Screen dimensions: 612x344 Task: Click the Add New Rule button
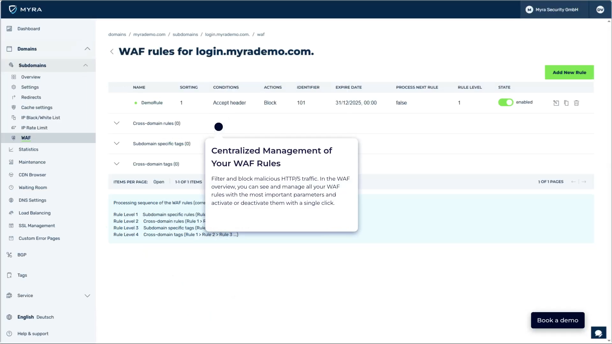tap(569, 72)
